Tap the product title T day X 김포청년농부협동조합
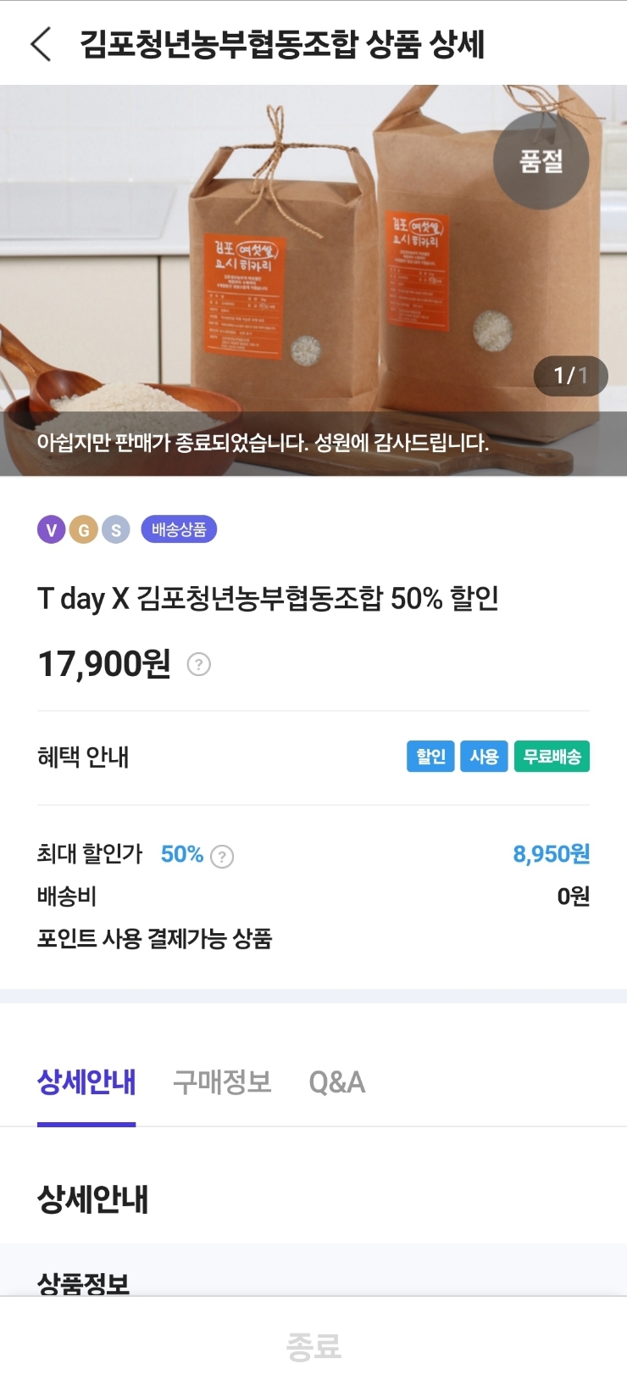Screen dimensions: 627x1397 (x=268, y=599)
